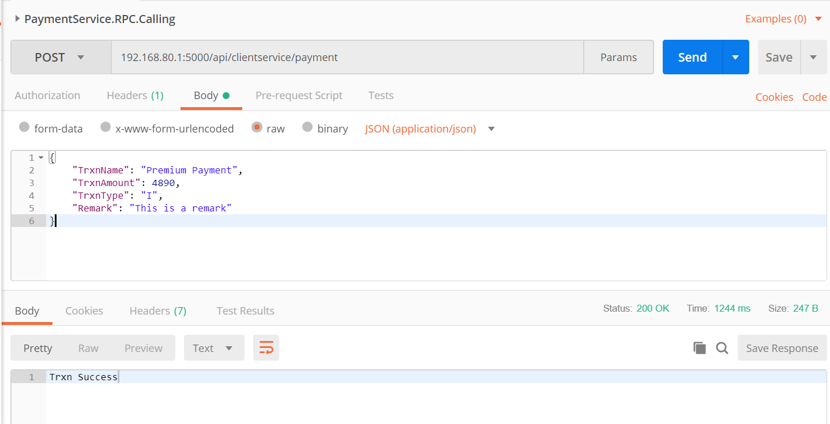
Task: Click the copy response to clipboard icon
Action: 699,348
